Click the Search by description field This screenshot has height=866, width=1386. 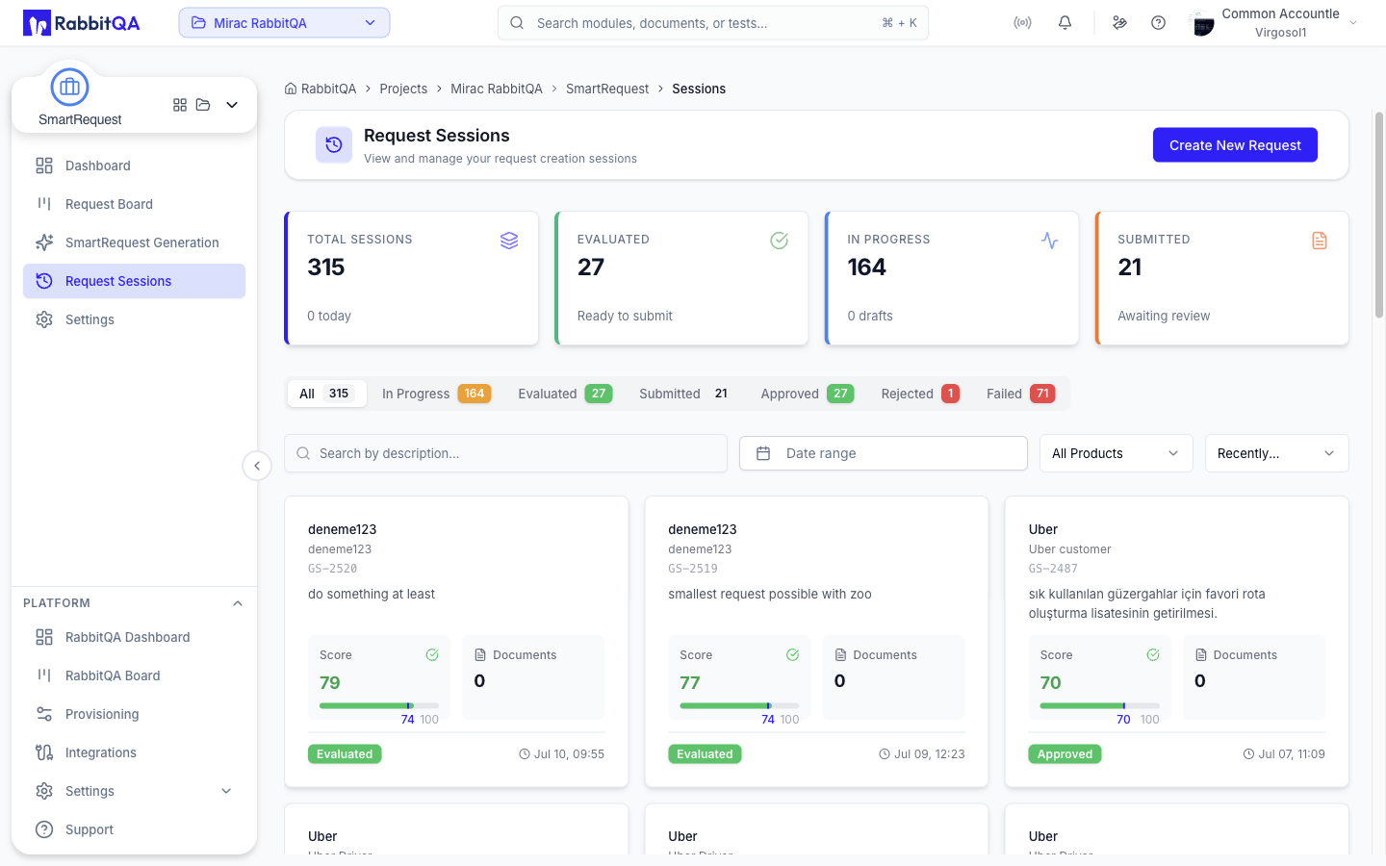pos(505,453)
